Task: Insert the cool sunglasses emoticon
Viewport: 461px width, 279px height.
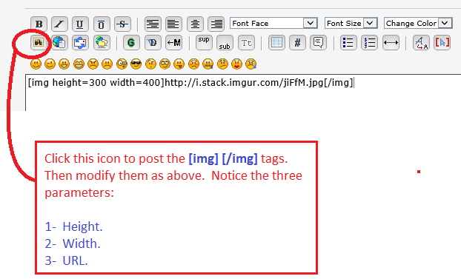Action: [x=136, y=64]
